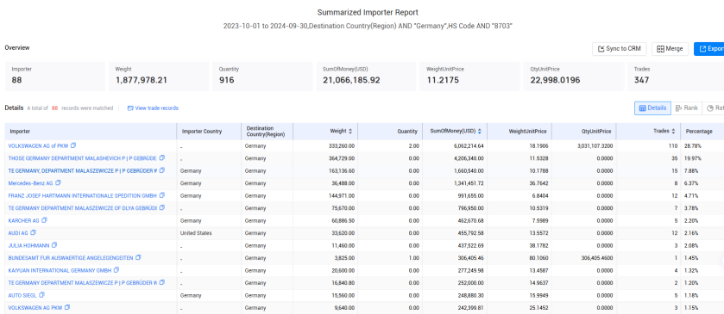The height and width of the screenshot is (314, 724).
Task: Open importer FRANZ JOSEF HARTMANN INTERNATIONALE SPEDITION
Action: tap(83, 195)
